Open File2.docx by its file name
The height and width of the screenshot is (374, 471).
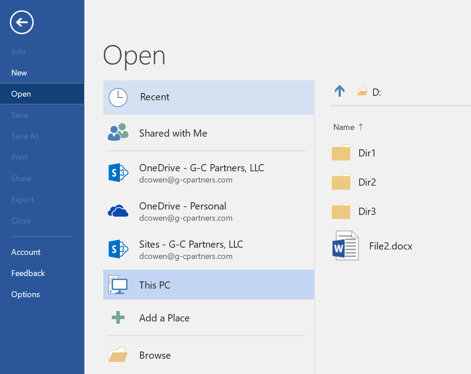click(x=391, y=246)
